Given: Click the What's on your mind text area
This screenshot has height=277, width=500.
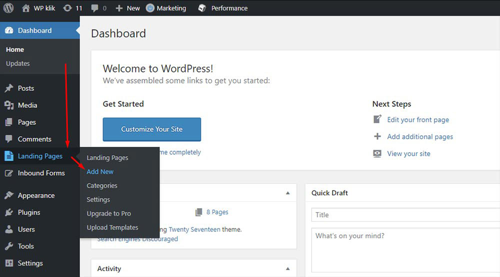Looking at the screenshot, I should click(405, 250).
